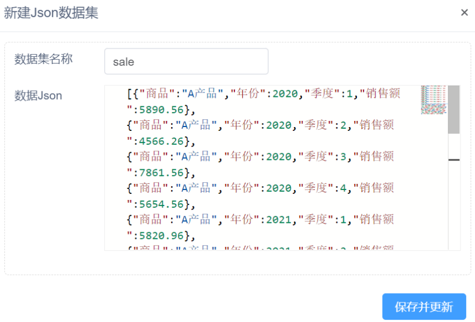Screen dimensions: 475x322
Task: Click the scrollbar track below the dash marker
Action: coord(454,206)
